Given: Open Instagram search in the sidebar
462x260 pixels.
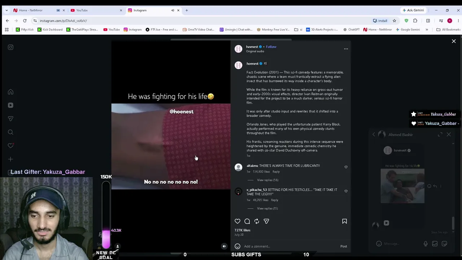Looking at the screenshot, I should (10, 132).
